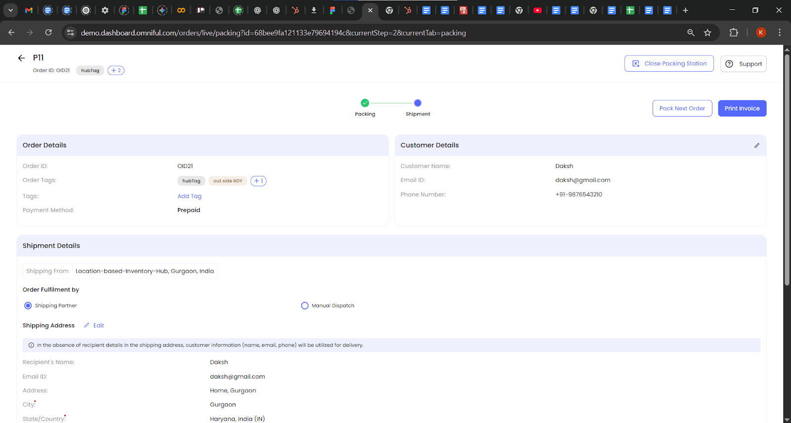Click the Shipment step indicator circle

(418, 103)
